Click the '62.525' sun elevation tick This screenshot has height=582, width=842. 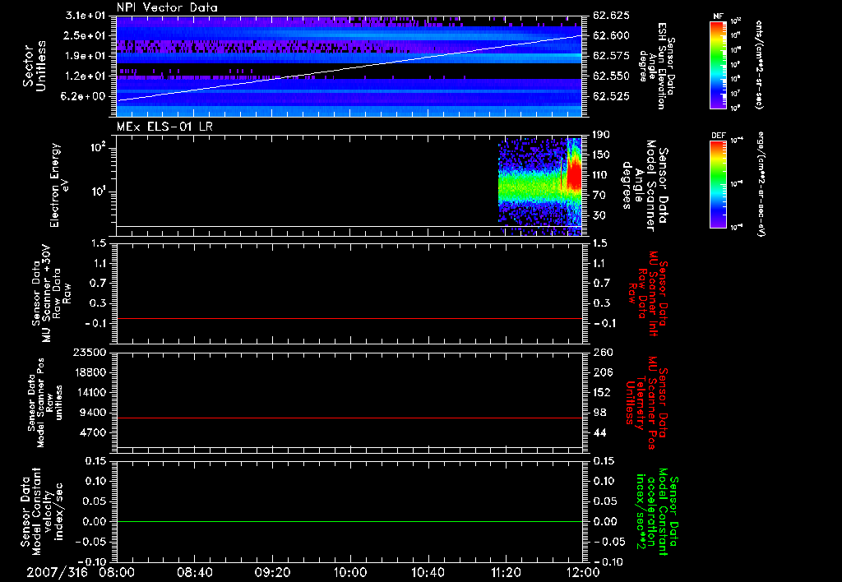tap(611, 97)
